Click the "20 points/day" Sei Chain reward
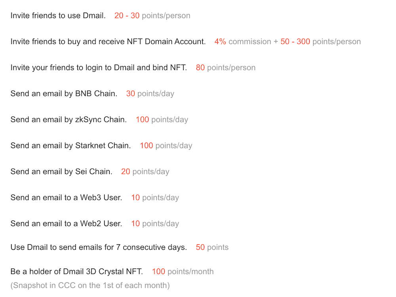396x297 pixels. pos(145,172)
